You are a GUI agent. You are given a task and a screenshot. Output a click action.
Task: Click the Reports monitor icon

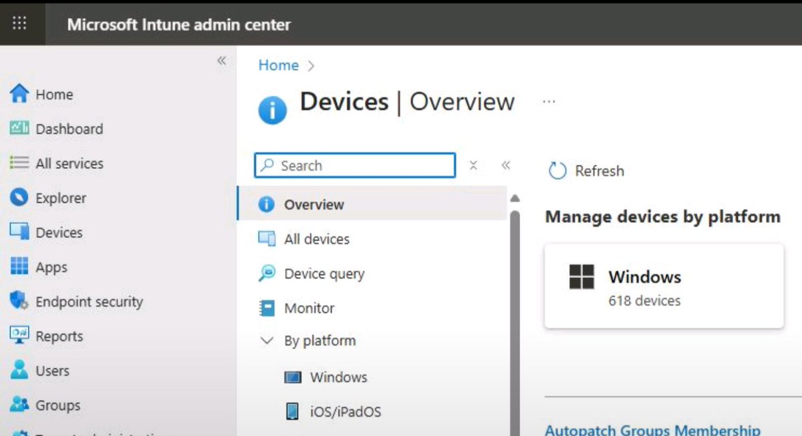point(20,336)
